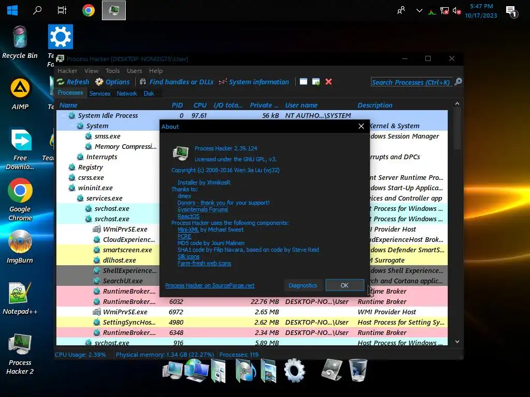Open Options from the toolbar
This screenshot has width=530, height=397.
pyautogui.click(x=112, y=82)
